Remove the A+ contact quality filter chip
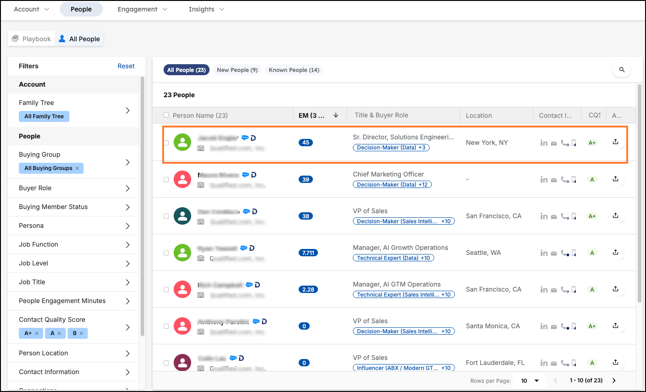Screen dimensions: 646x392 pos(37,333)
